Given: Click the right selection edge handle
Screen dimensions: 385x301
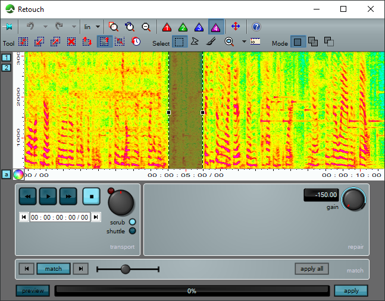Looking at the screenshot, I should click(202, 112).
